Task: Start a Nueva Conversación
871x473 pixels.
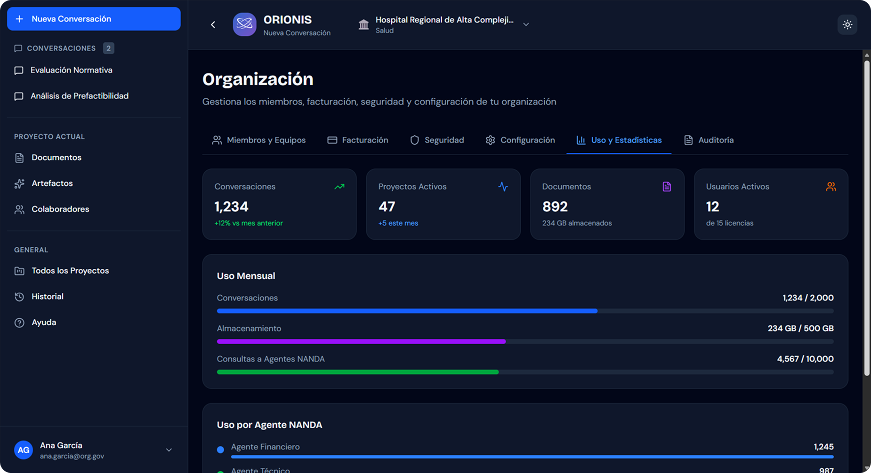Action: 93,19
